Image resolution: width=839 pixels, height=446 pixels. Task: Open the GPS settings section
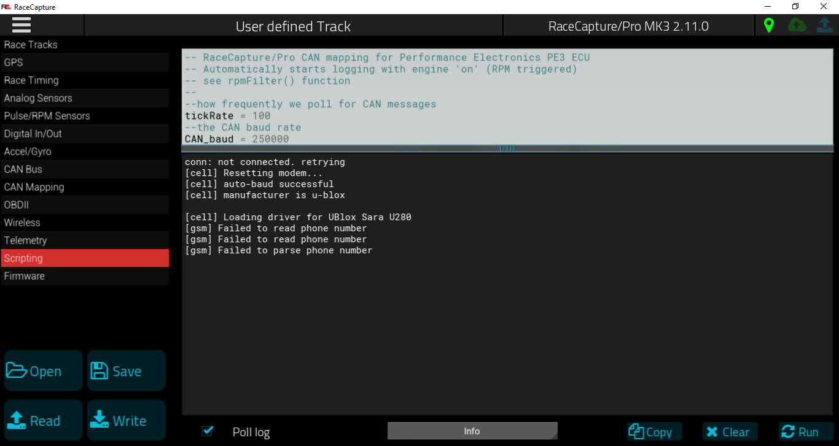coord(85,63)
